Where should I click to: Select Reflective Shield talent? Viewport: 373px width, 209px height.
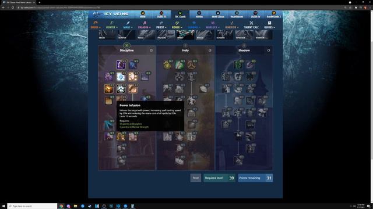coord(133,137)
